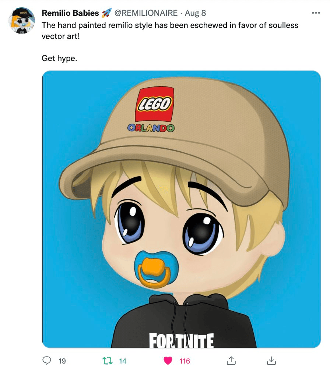Open the attached baby cartoon image
The height and width of the screenshot is (379, 330).
click(182, 209)
